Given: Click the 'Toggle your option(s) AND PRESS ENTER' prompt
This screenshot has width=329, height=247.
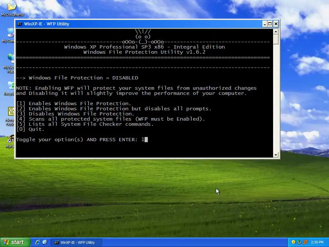Looking at the screenshot, I should pyautogui.click(x=77, y=140).
